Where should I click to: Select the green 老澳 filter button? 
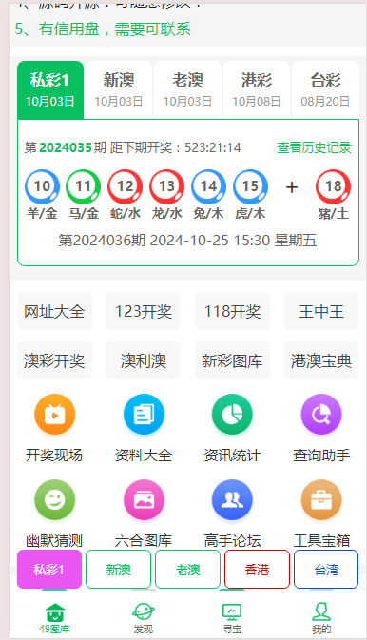click(188, 569)
